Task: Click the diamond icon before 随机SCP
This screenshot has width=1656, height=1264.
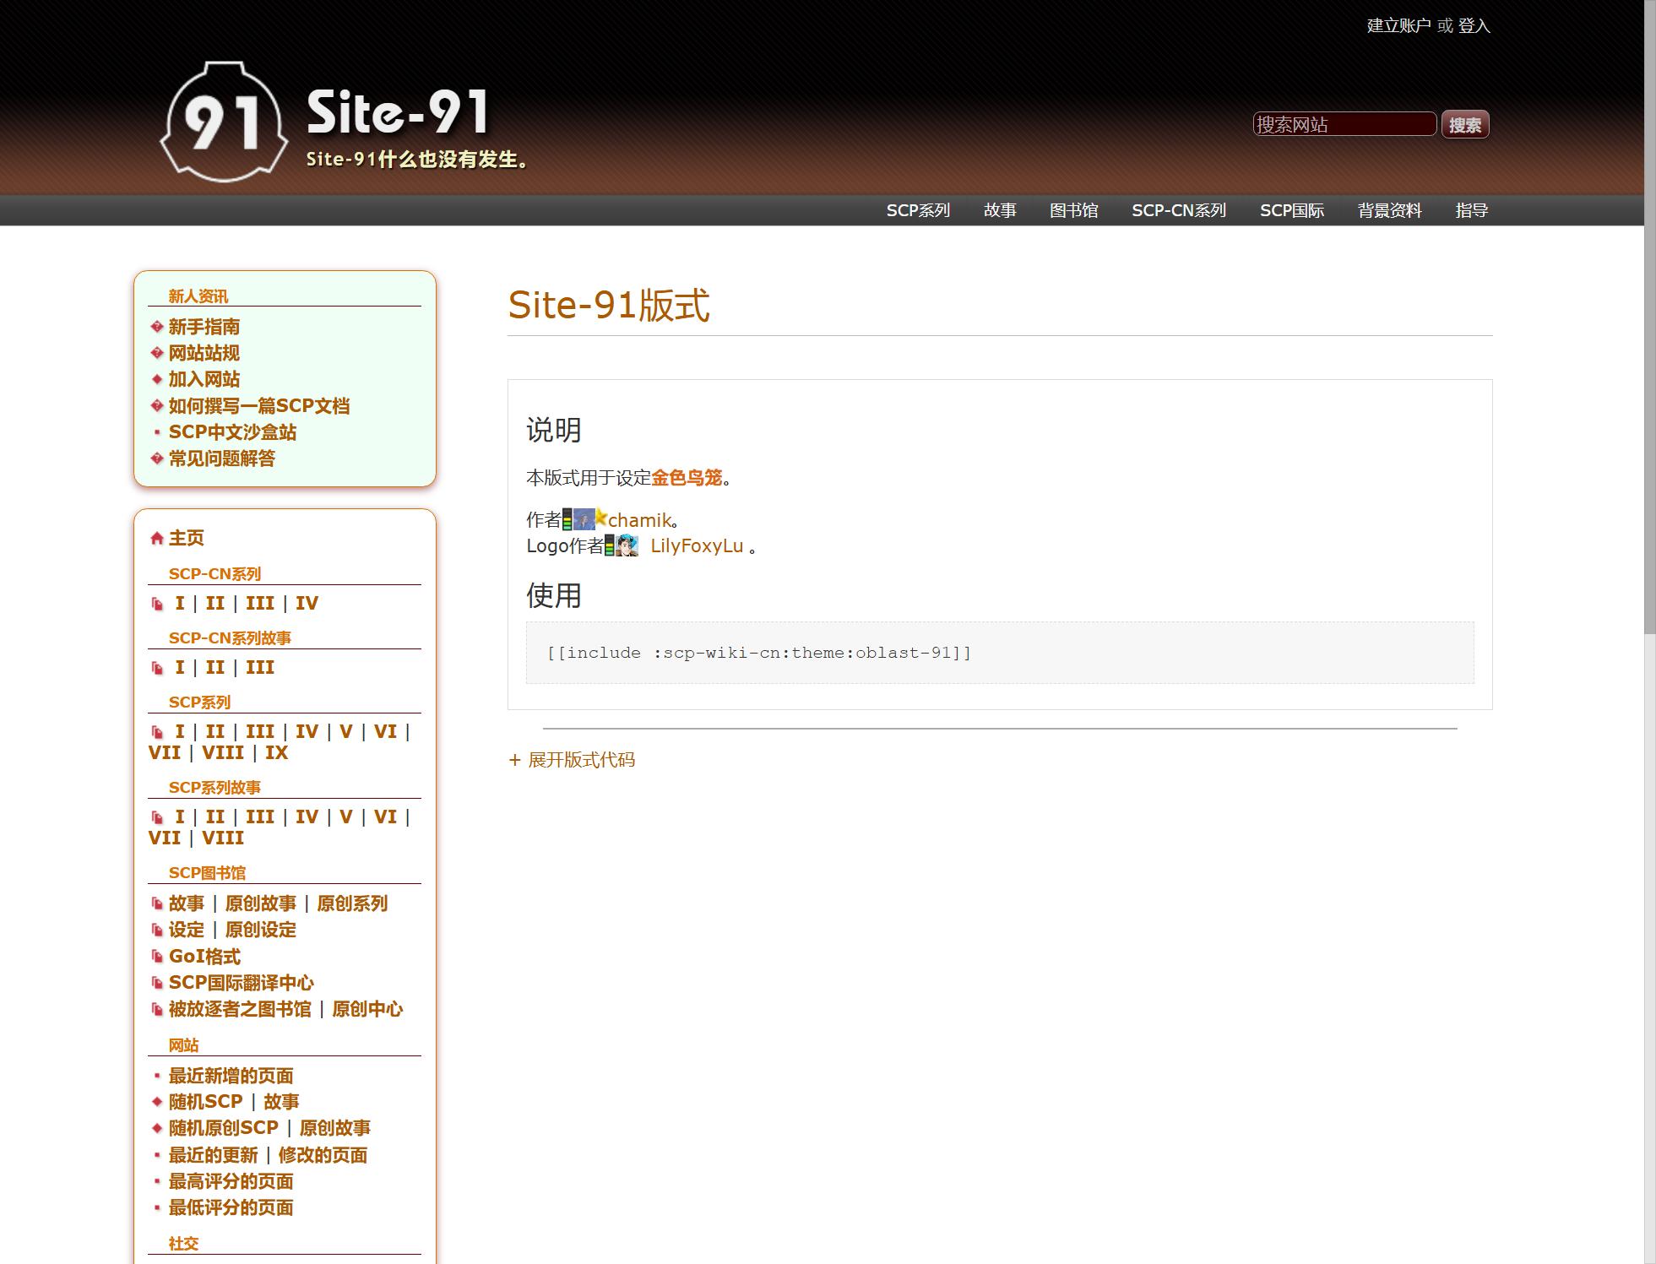Action: (157, 1102)
